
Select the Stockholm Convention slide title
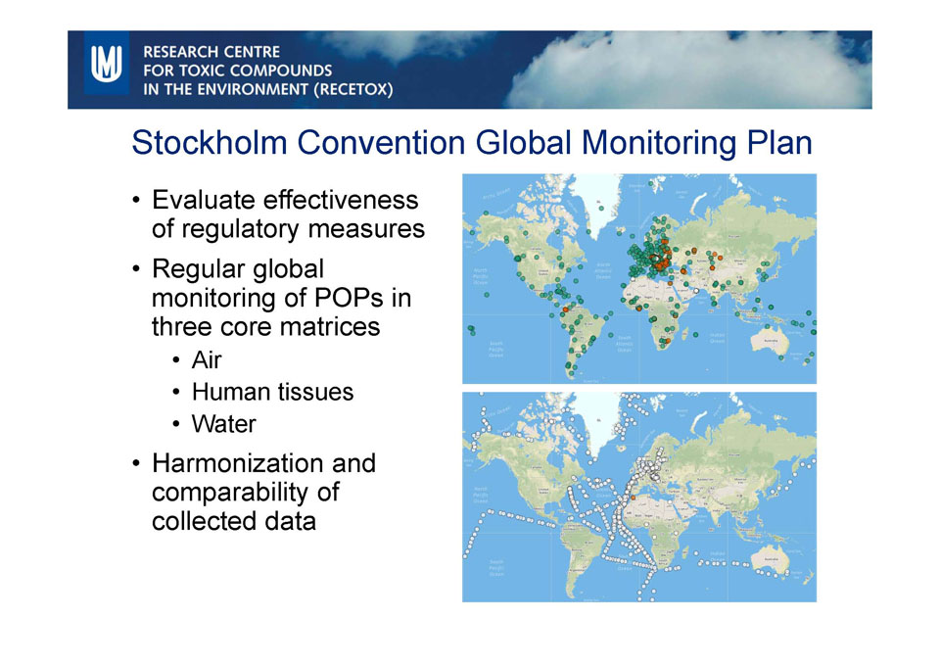pyautogui.click(x=471, y=143)
